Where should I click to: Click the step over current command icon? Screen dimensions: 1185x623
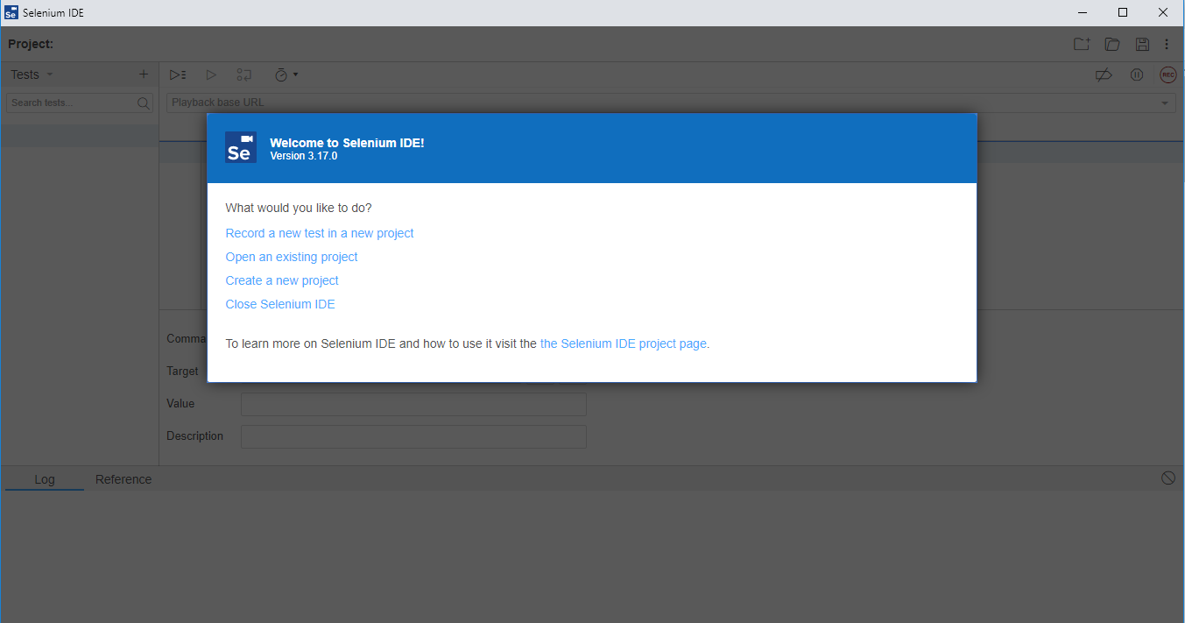click(244, 75)
